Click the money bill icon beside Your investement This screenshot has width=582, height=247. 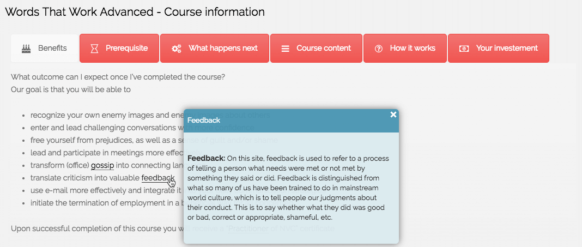tap(464, 49)
